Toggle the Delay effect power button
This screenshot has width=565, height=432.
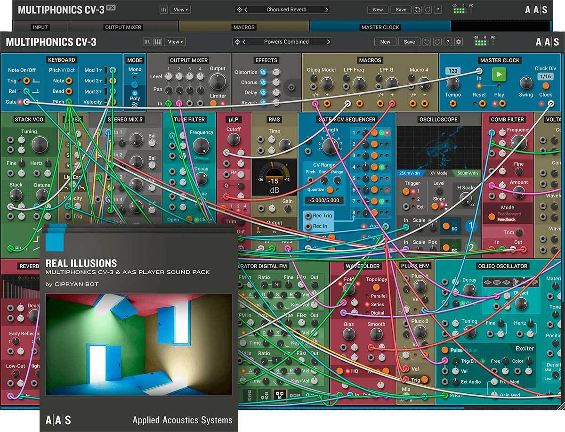(x=263, y=93)
